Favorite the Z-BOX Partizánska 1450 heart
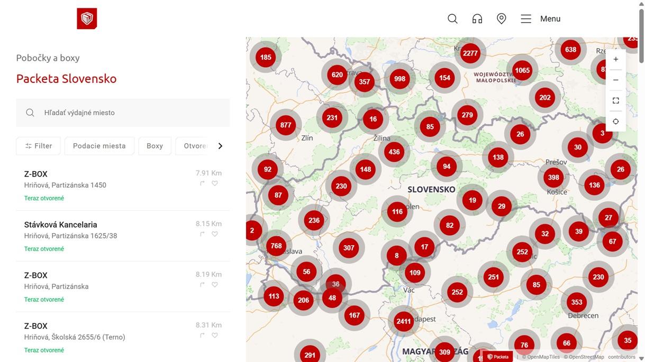 click(215, 183)
